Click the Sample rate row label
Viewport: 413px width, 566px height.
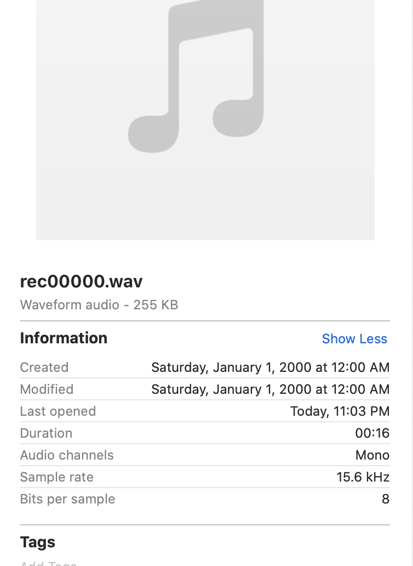[56, 477]
